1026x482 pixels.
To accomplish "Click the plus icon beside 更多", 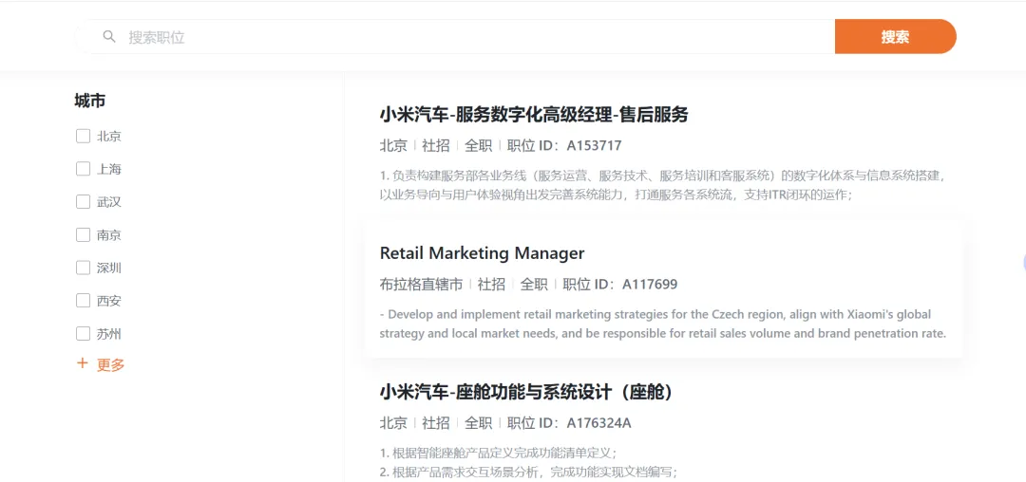I will [83, 363].
